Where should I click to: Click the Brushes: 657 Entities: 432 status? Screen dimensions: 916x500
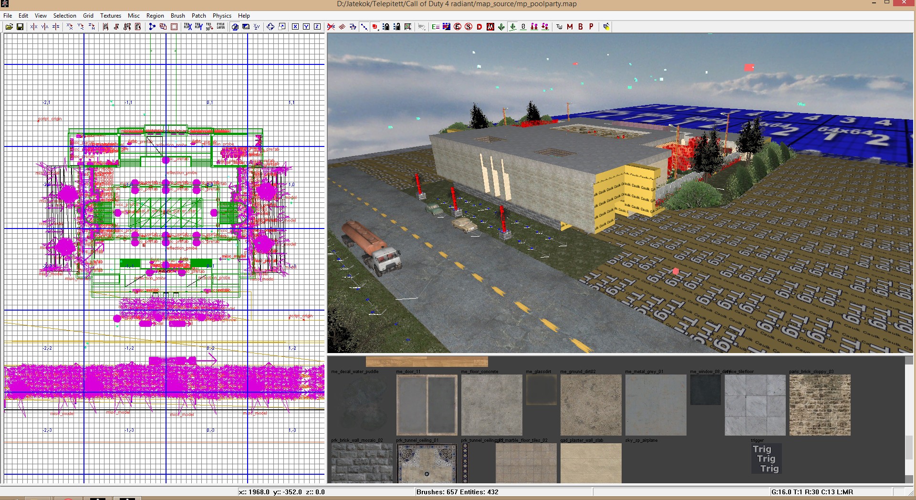pyautogui.click(x=457, y=492)
